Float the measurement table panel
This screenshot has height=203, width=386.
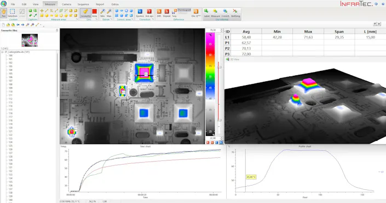pos(375,24)
